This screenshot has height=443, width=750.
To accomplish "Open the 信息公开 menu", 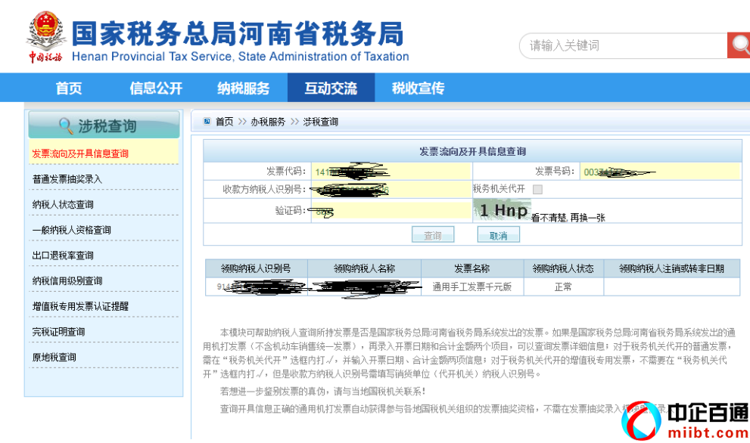I will 154,88.
